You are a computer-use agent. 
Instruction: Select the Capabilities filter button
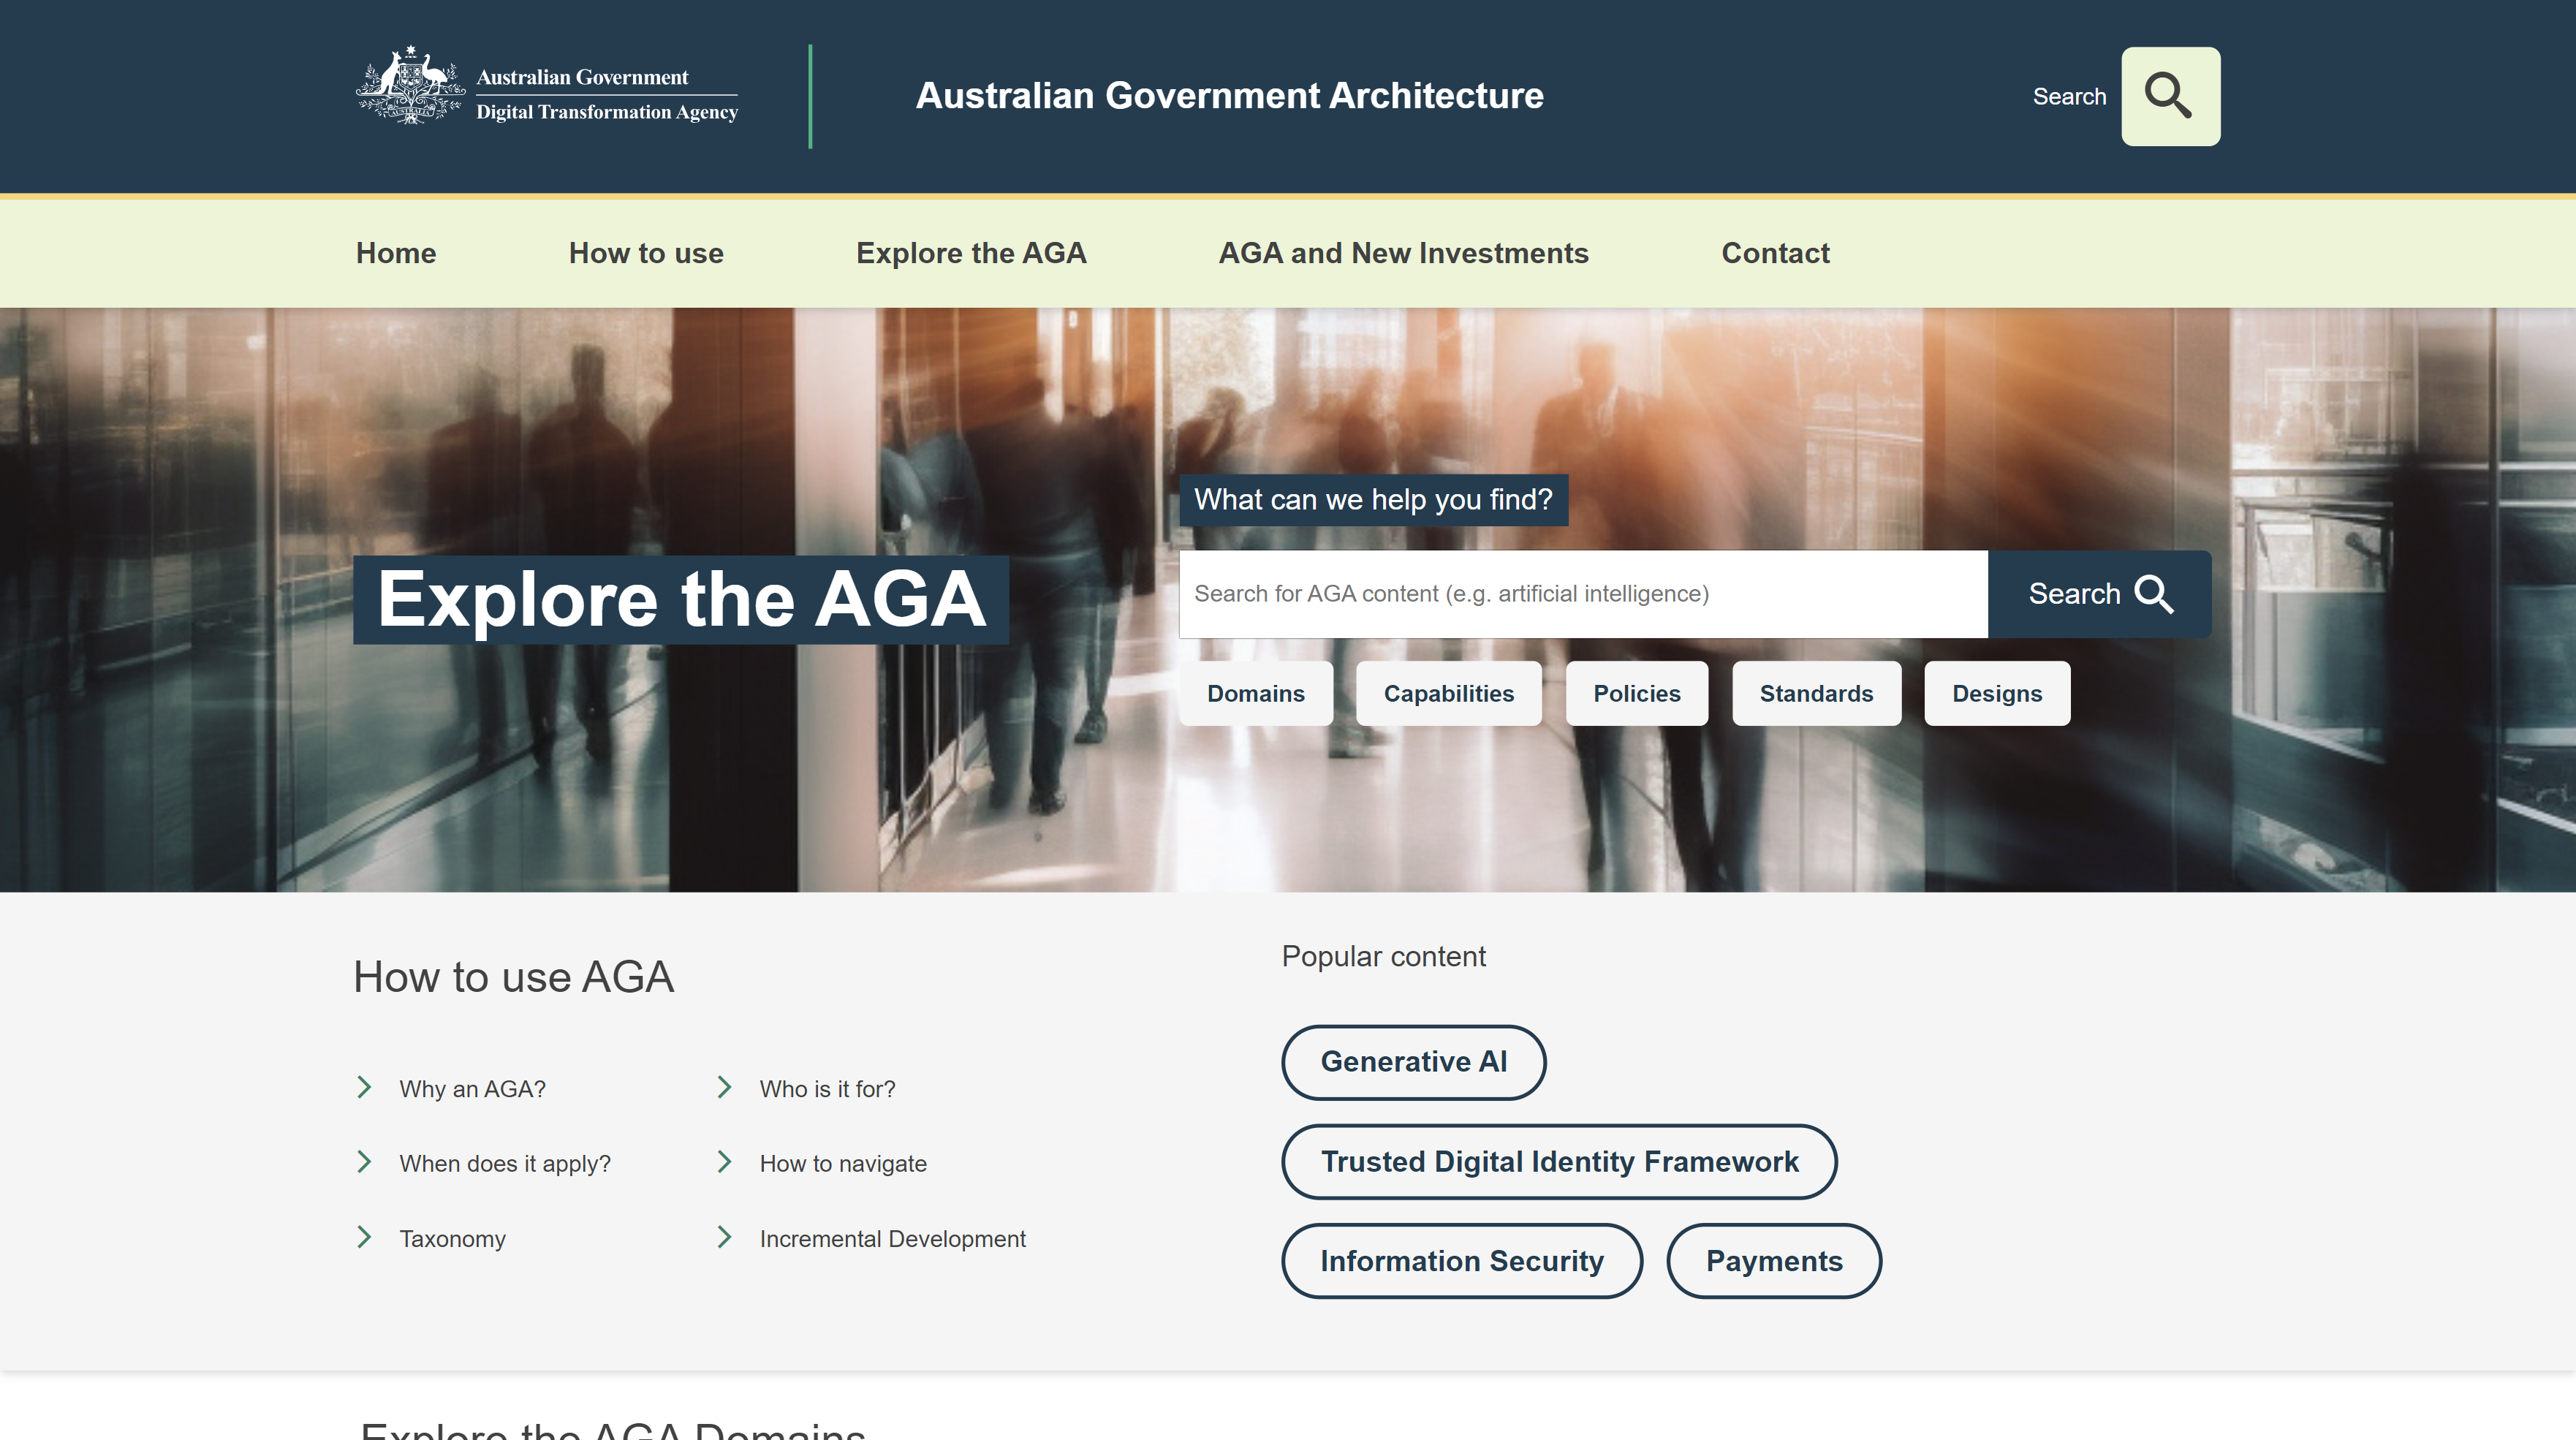[x=1448, y=693]
